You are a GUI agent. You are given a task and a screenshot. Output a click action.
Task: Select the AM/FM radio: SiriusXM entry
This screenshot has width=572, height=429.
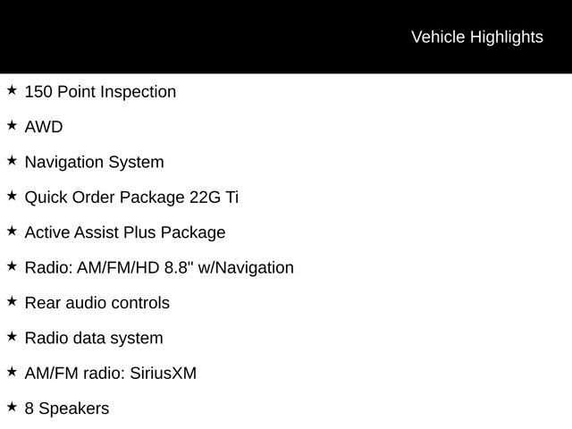point(110,373)
